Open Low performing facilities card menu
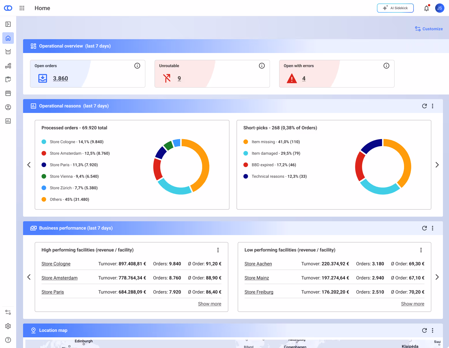The height and width of the screenshot is (348, 449). pos(421,250)
